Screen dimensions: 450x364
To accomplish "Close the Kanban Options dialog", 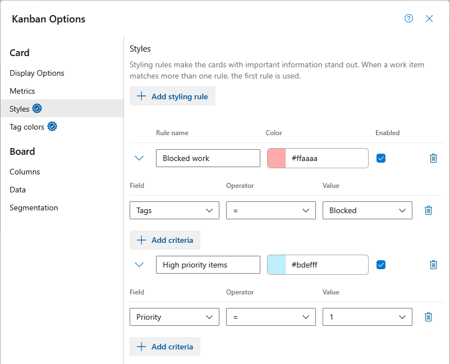I will tap(429, 19).
